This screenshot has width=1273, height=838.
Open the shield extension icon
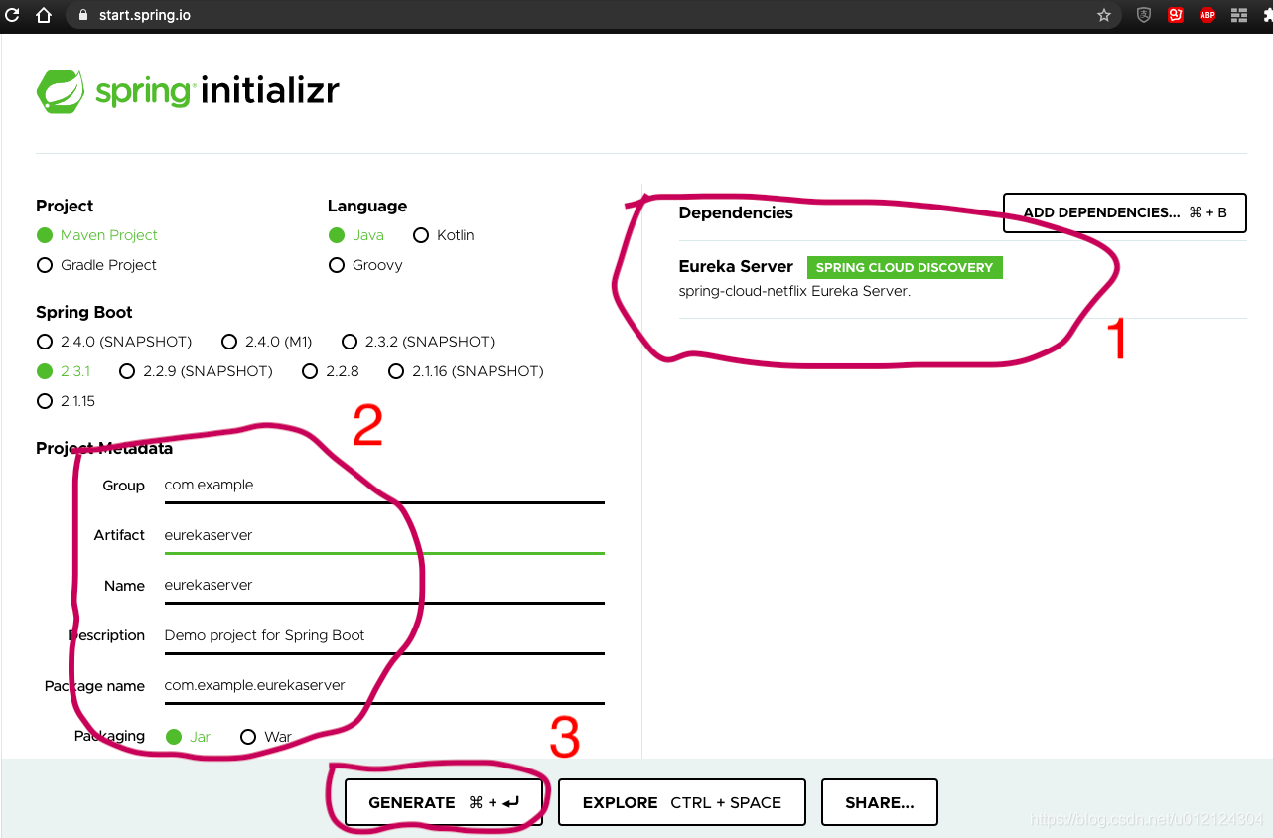click(x=1144, y=15)
